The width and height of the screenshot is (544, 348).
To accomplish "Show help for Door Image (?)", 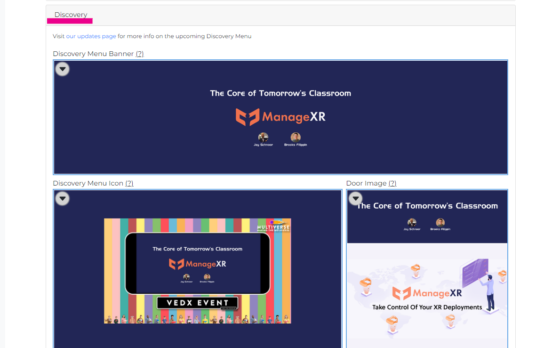I will pyautogui.click(x=392, y=183).
